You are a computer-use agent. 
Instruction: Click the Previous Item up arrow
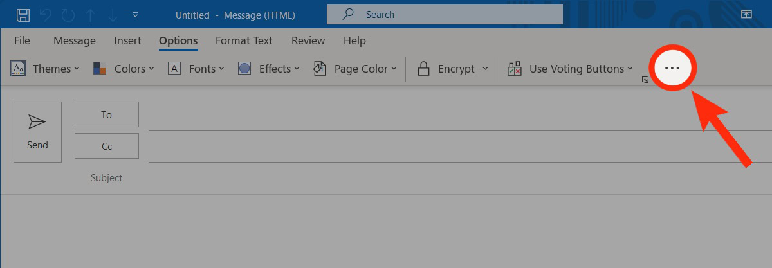click(x=89, y=14)
